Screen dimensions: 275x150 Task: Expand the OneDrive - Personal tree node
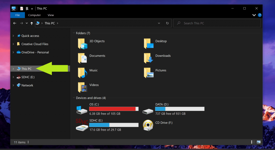(13, 52)
